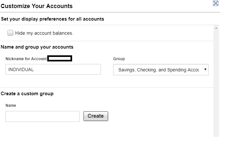Click the 'Customize Your Accounts' title

[37, 6]
